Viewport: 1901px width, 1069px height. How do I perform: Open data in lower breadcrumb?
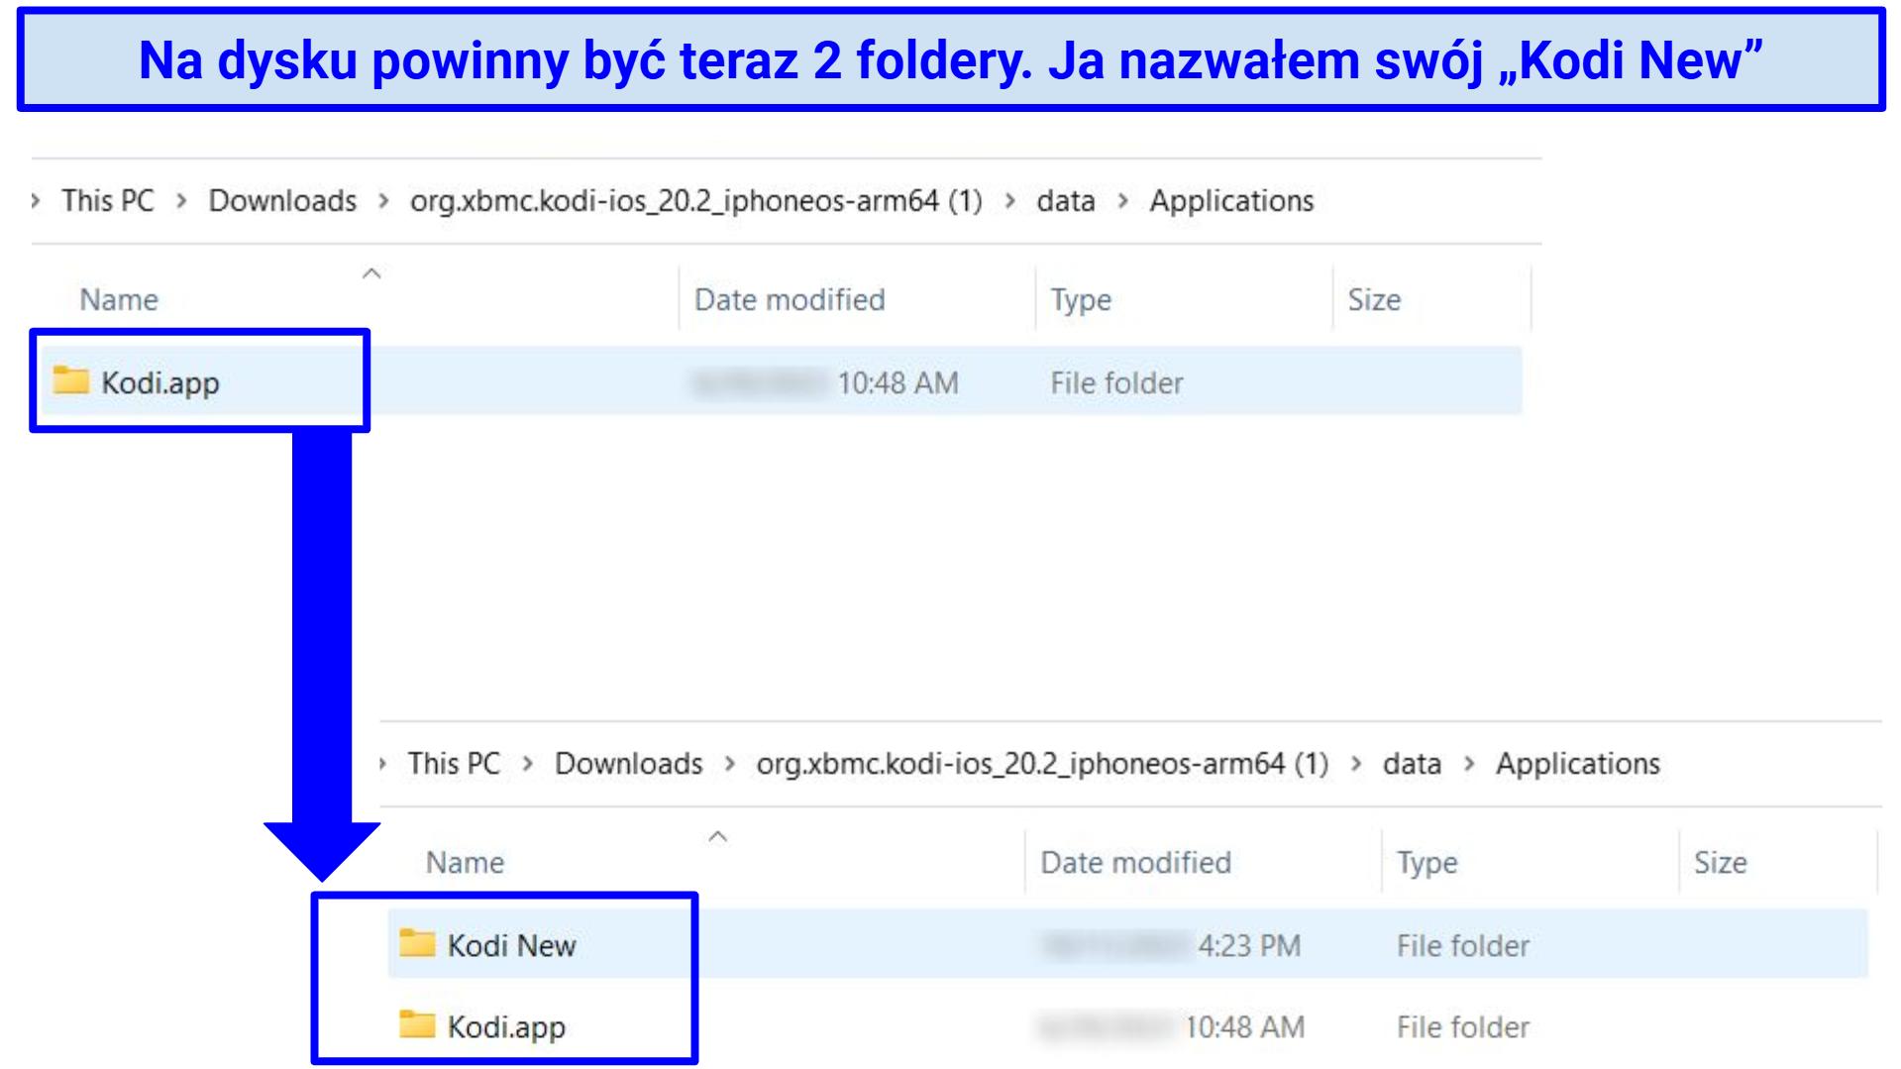click(x=1413, y=764)
